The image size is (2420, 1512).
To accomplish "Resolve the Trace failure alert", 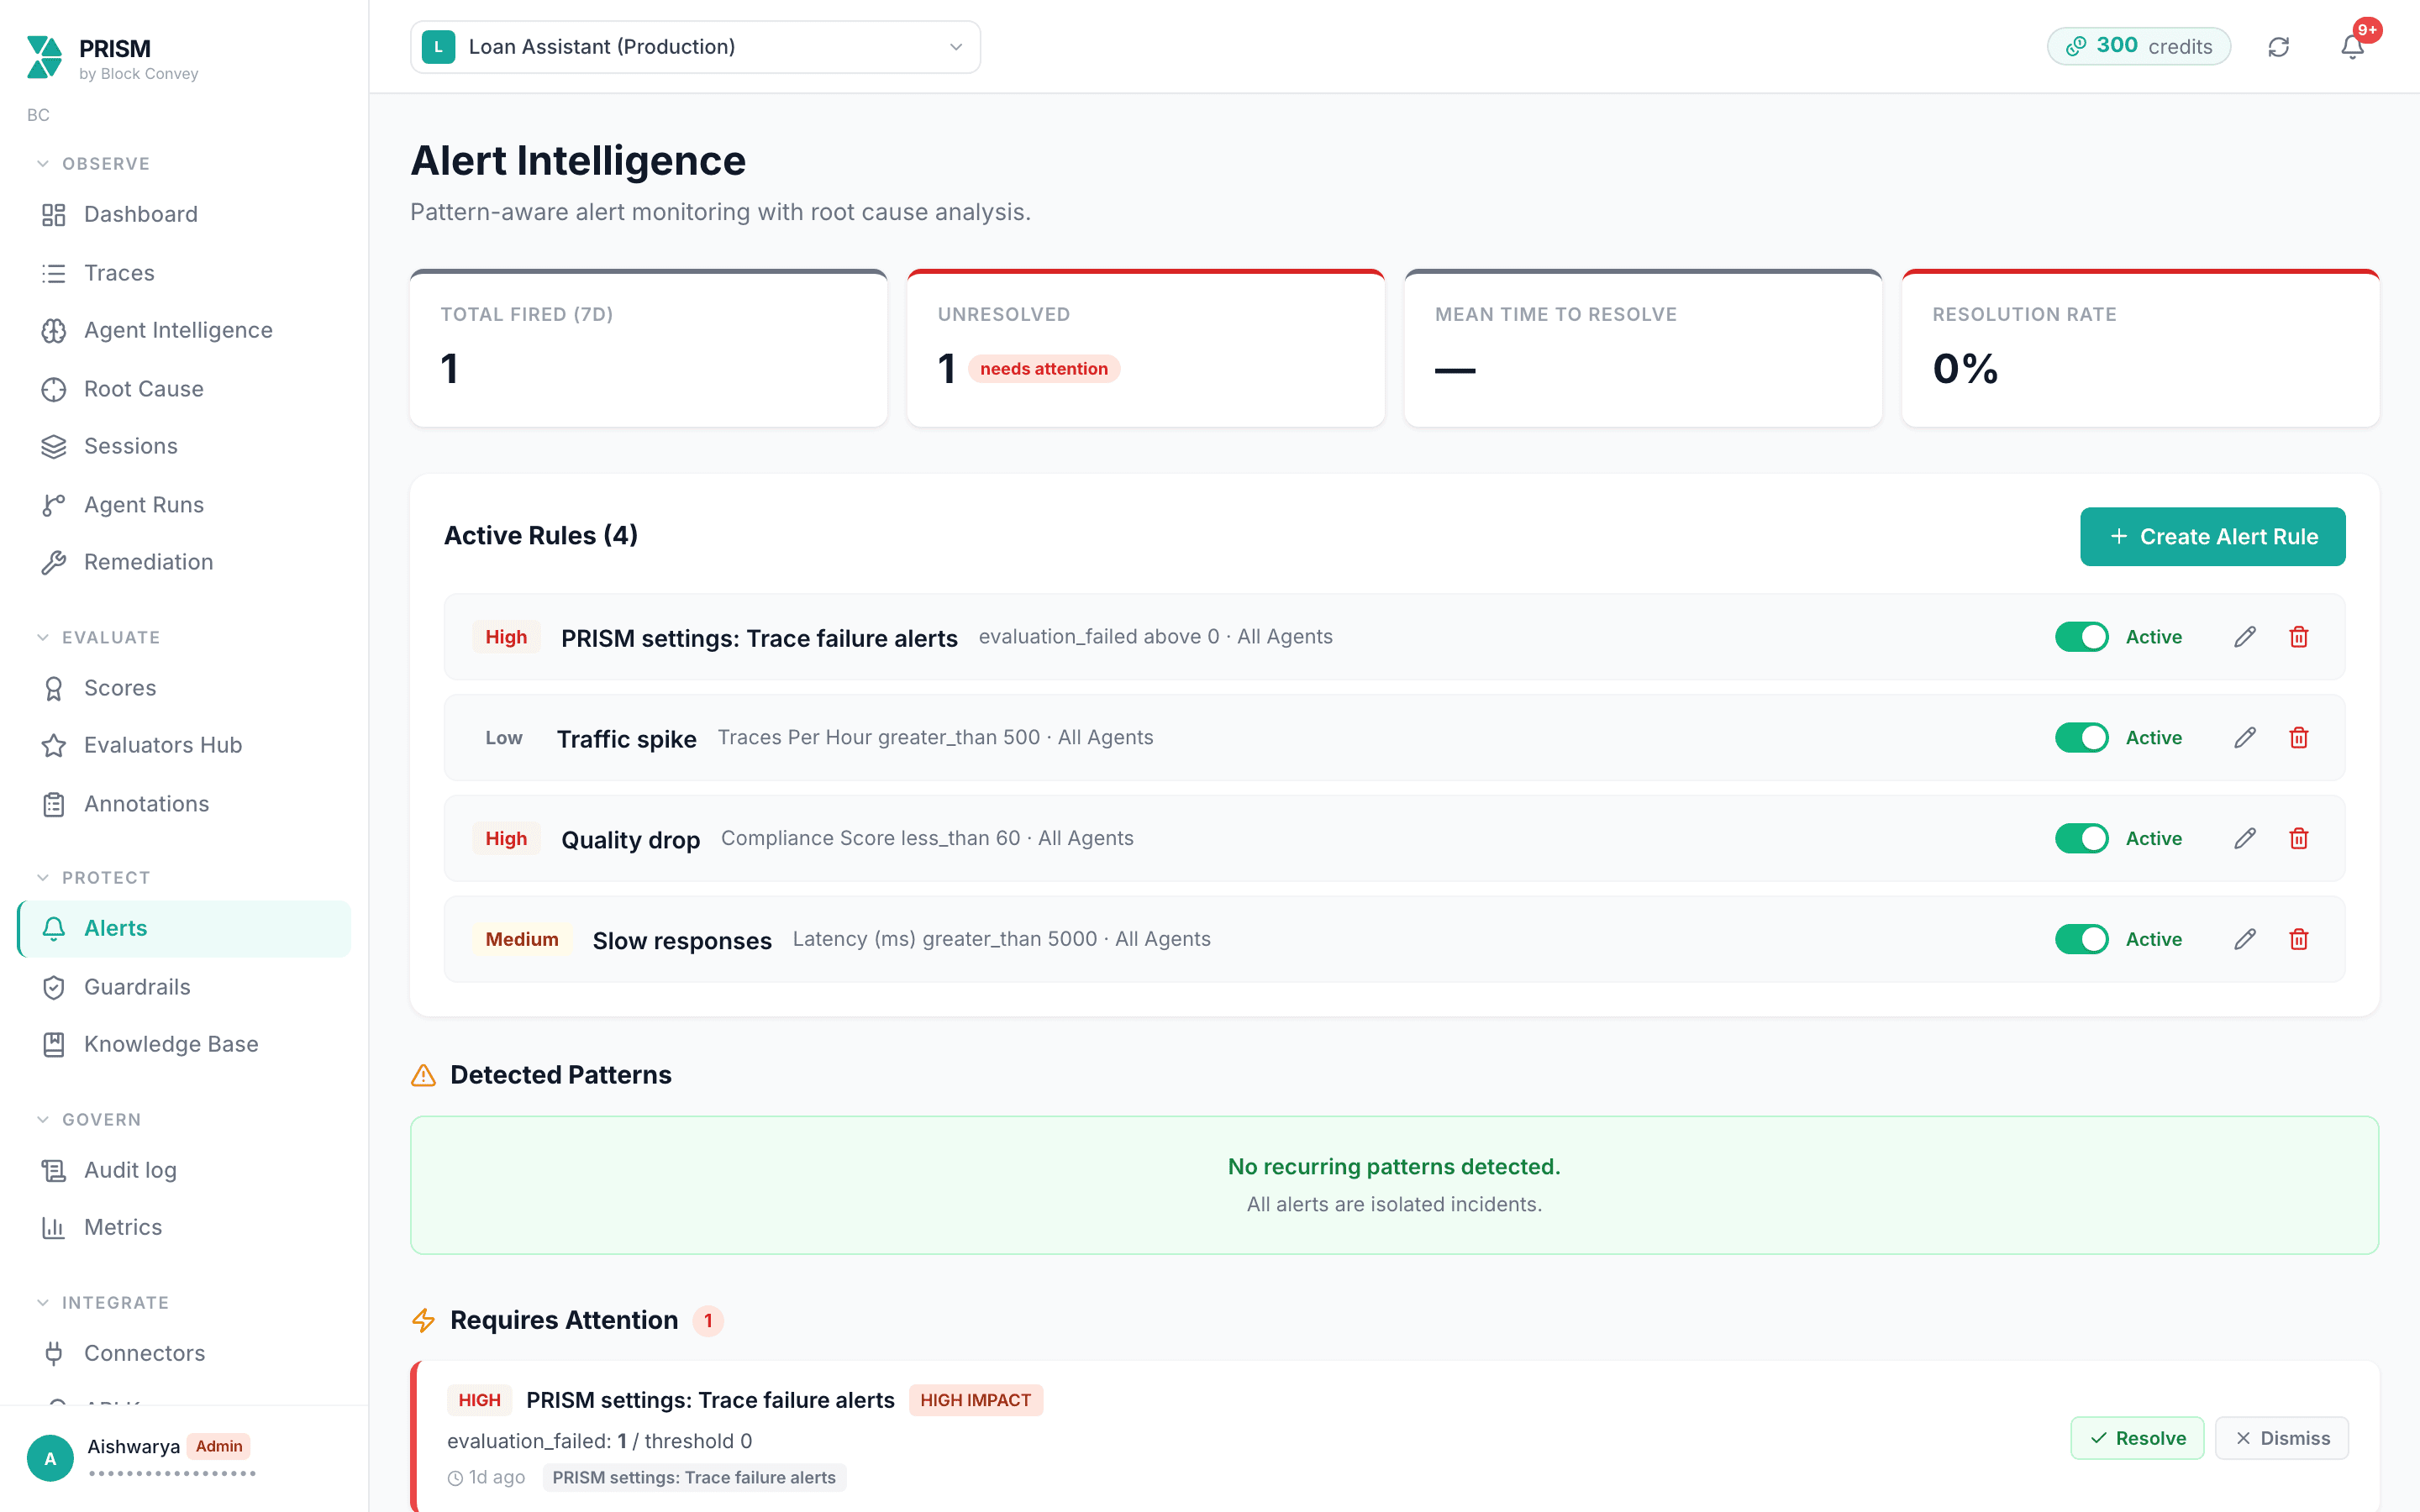I will (2137, 1438).
